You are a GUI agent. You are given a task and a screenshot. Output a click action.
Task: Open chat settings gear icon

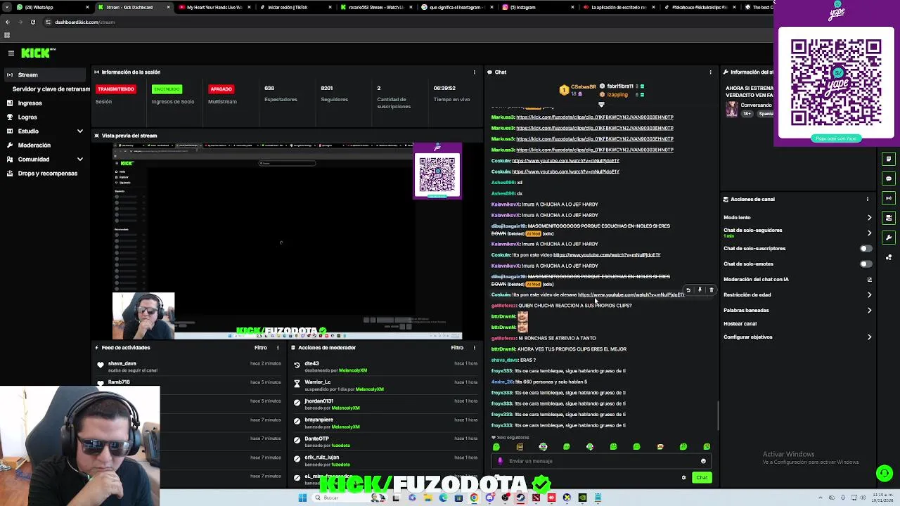683,478
